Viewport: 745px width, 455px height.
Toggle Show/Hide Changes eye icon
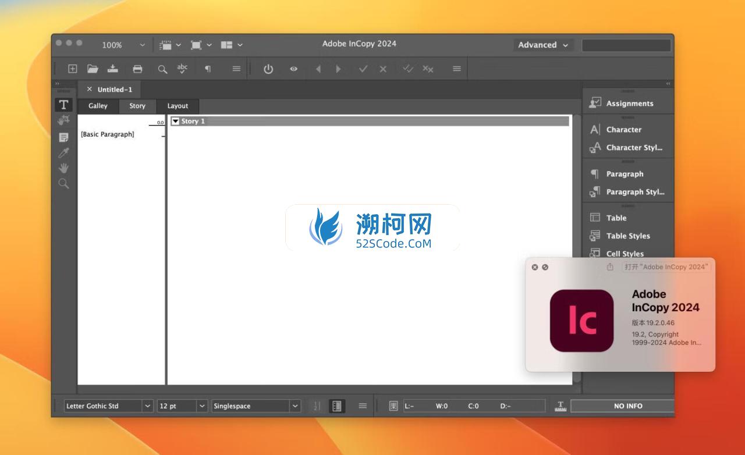pyautogui.click(x=293, y=69)
